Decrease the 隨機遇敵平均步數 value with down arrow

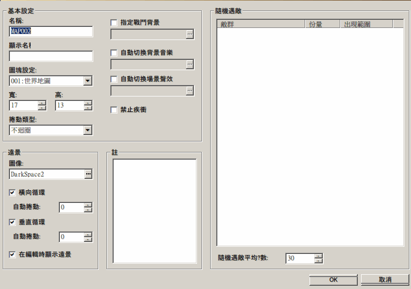(318, 260)
